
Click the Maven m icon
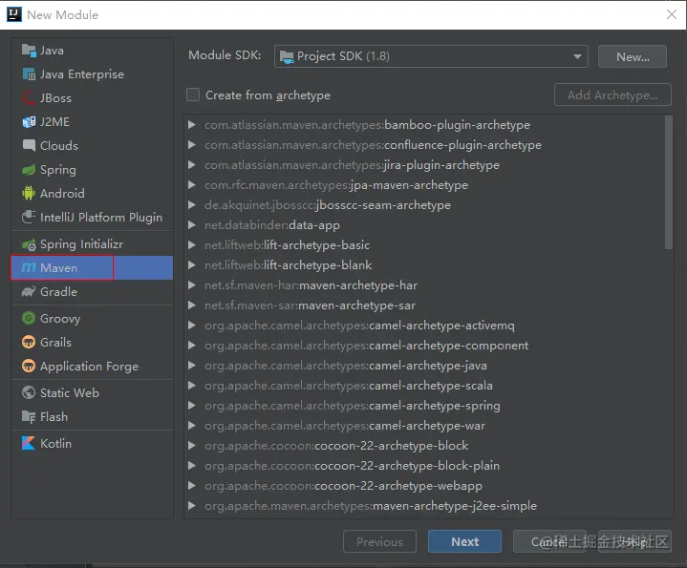pyautogui.click(x=29, y=267)
